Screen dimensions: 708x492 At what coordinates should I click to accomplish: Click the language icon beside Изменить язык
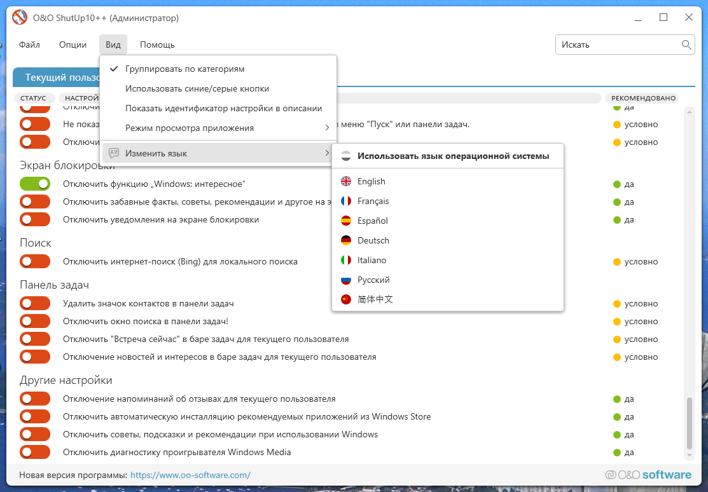click(x=114, y=153)
